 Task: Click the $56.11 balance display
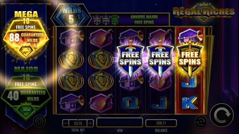point(161,123)
